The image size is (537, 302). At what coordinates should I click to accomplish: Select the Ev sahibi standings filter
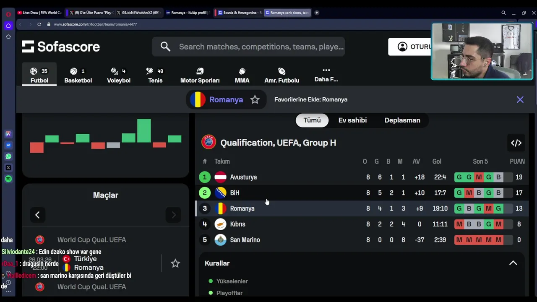click(352, 120)
